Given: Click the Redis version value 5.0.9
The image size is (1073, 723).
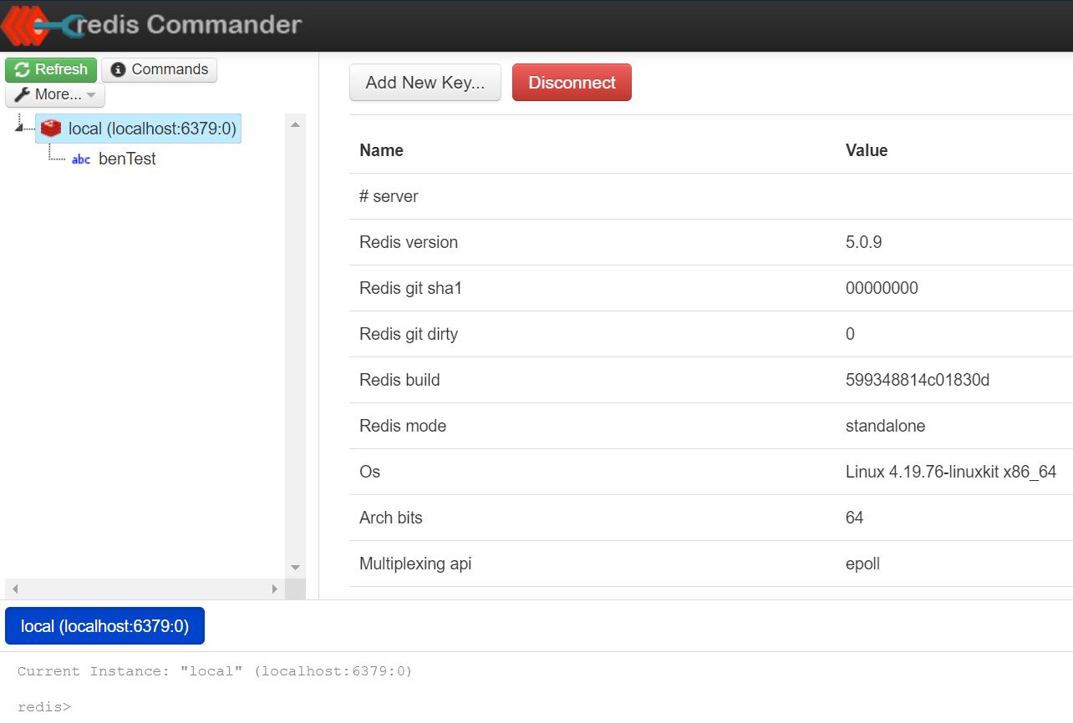Looking at the screenshot, I should coord(863,242).
